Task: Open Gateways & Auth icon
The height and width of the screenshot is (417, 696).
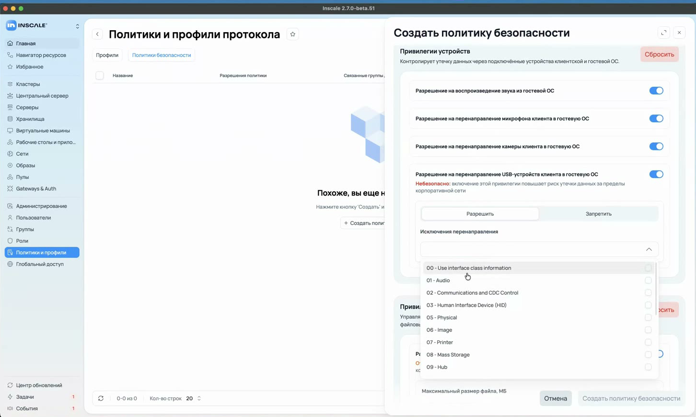Action: coord(10,188)
